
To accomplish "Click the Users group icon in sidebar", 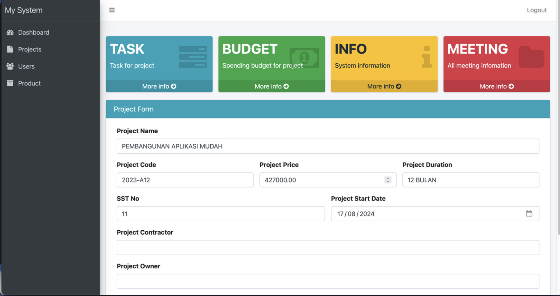I will tap(10, 66).
